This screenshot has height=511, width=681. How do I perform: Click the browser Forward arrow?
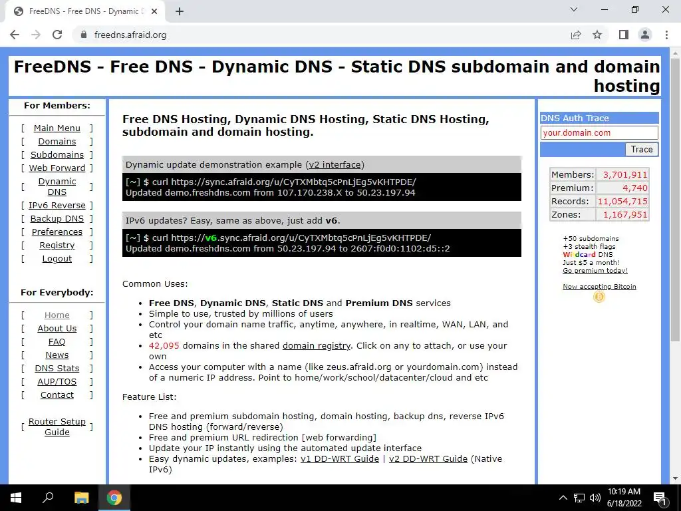click(36, 35)
